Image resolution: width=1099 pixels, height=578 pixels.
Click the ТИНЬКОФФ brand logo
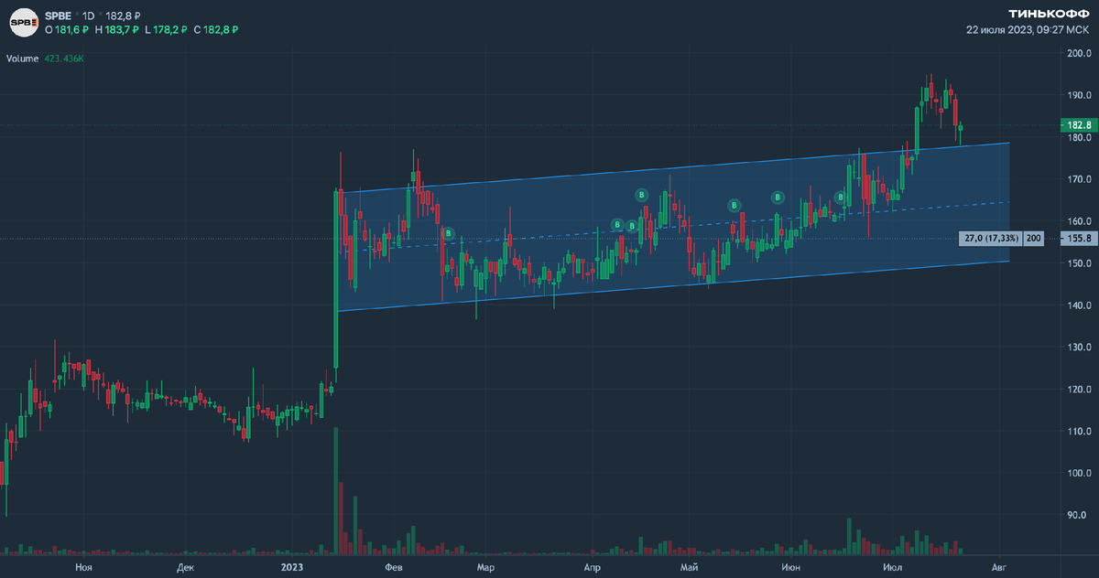pyautogui.click(x=1048, y=14)
